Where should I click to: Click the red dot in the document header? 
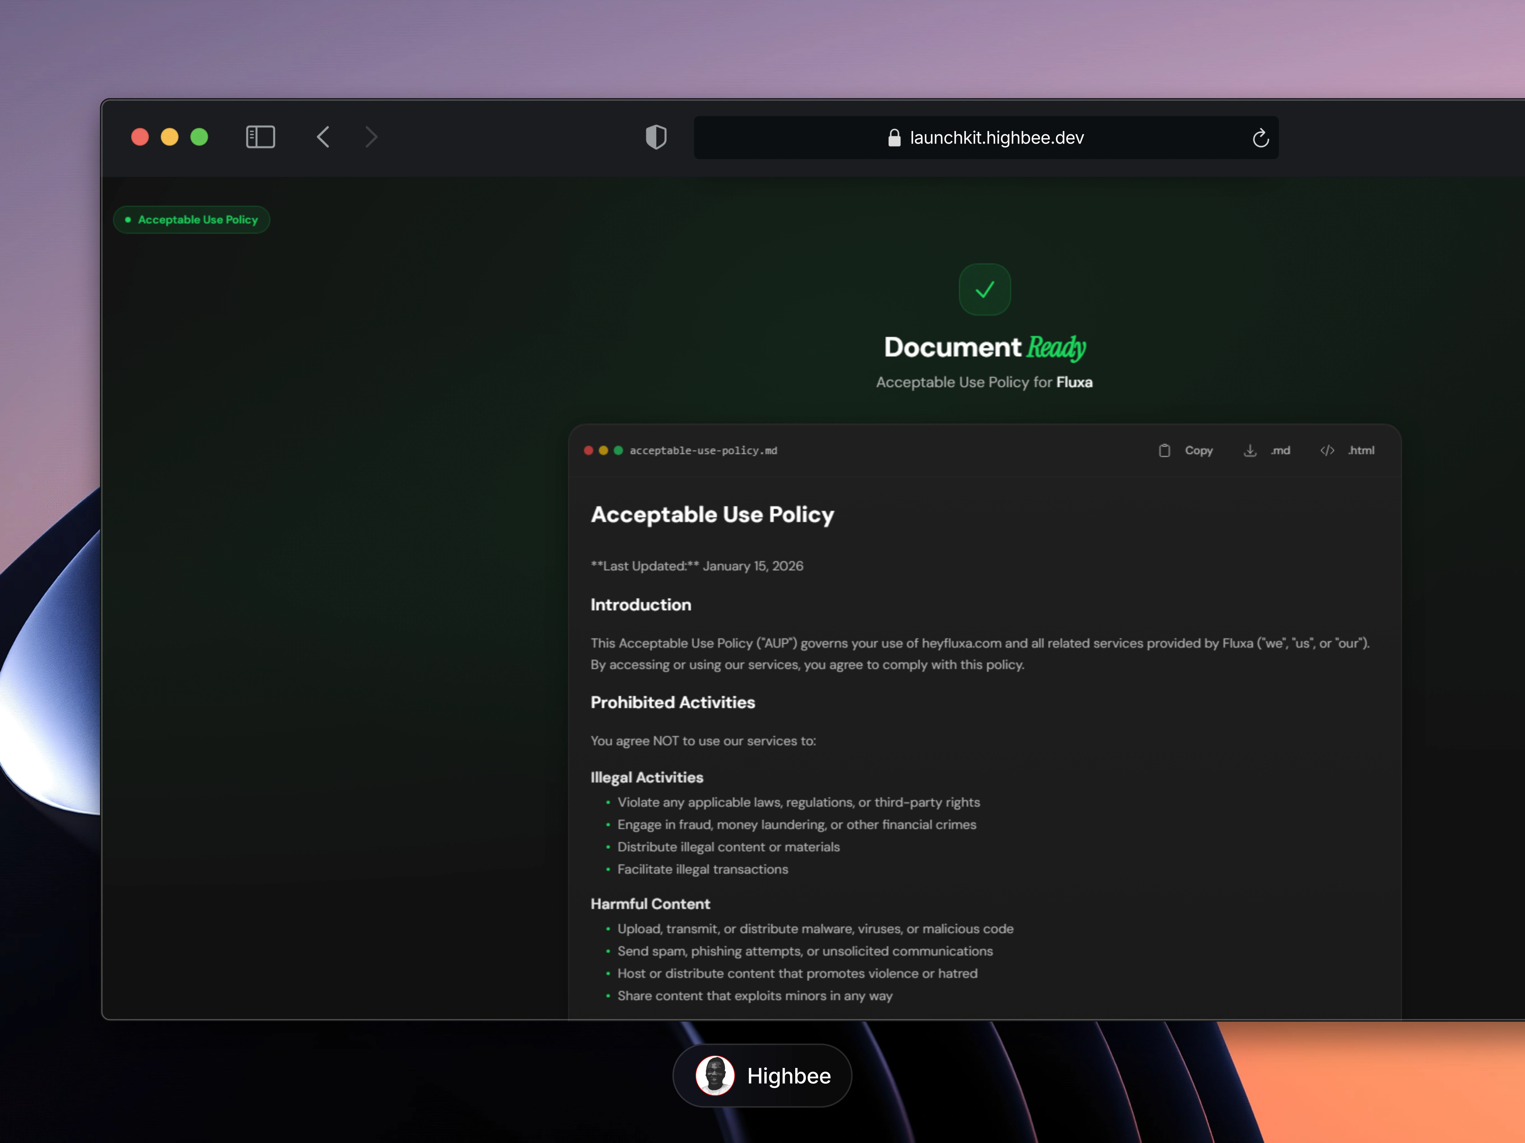(x=589, y=451)
